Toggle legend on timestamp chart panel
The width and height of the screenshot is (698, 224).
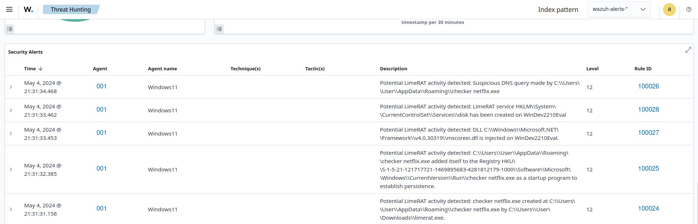(219, 29)
